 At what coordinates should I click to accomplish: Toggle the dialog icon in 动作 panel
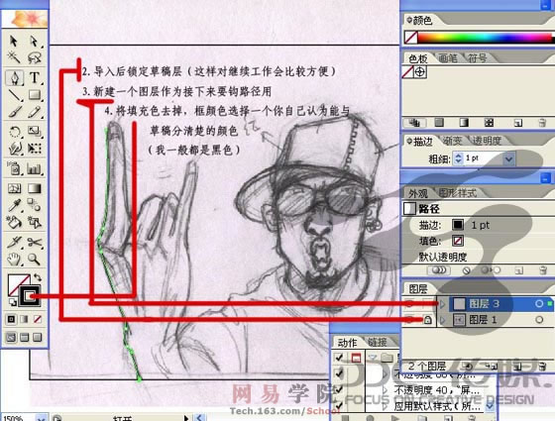(356, 358)
